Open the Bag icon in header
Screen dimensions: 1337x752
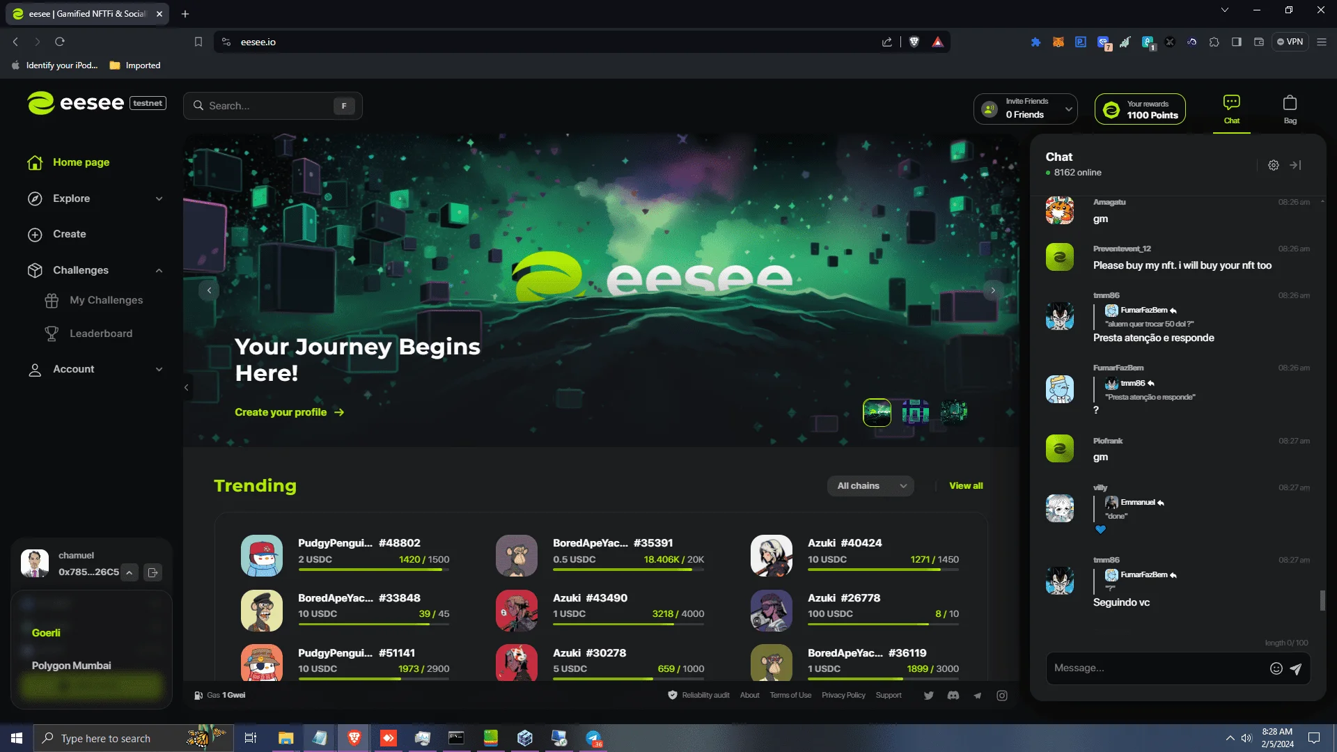pos(1290,109)
